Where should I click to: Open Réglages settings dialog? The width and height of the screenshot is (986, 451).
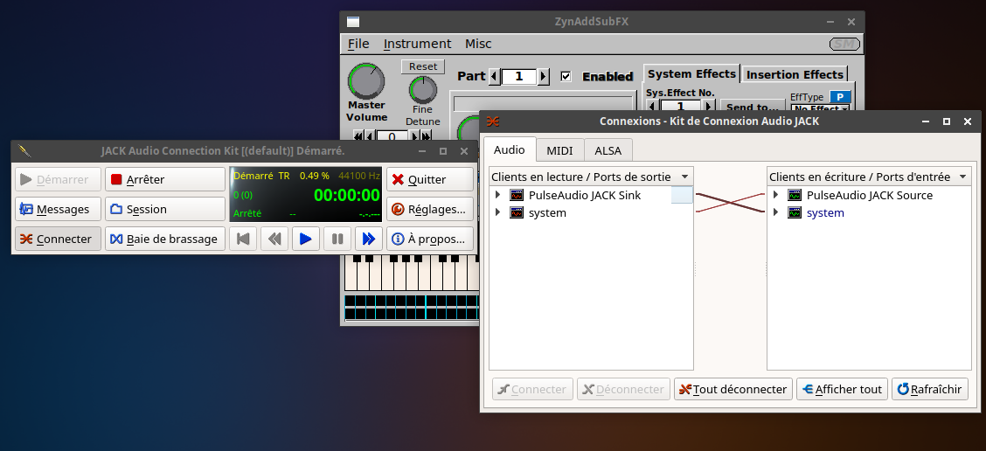tap(430, 210)
